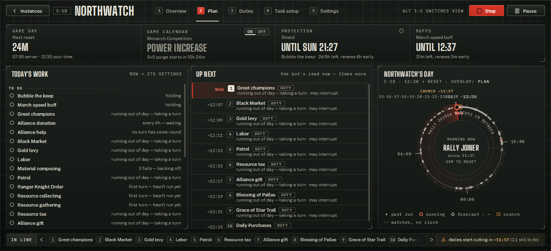This screenshot has height=251, width=551.
Task: Click the warning triangle before dailies cutting alert
Action: pos(443,240)
